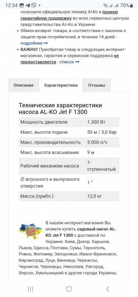Click the arrow next to список

[x=77, y=62]
